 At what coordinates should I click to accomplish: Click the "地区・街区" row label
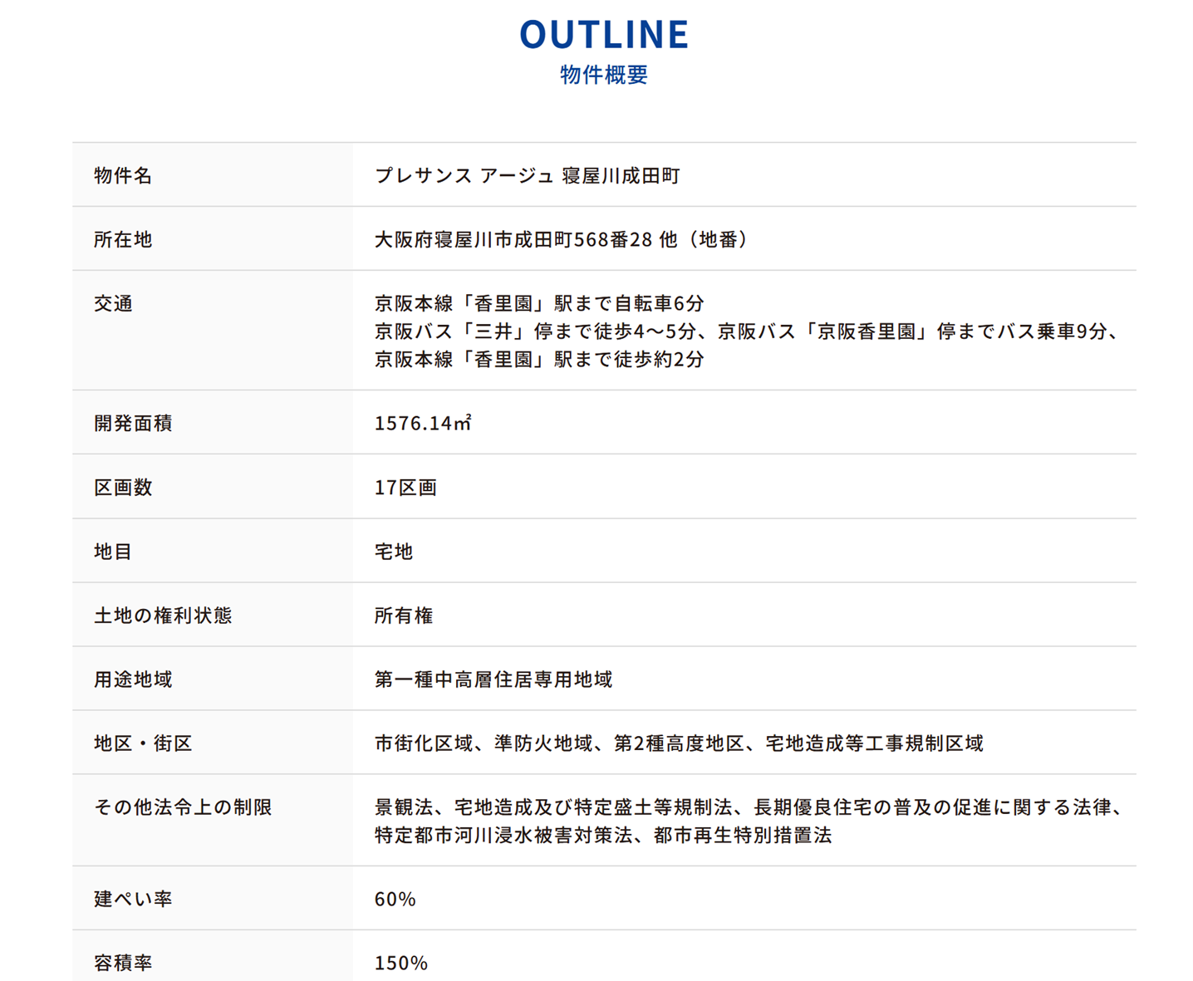pyautogui.click(x=143, y=743)
